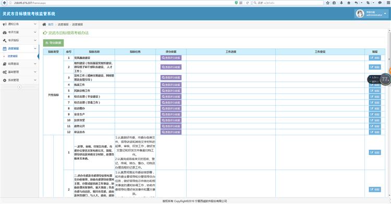Expand the first sidebar menu chevron

coord(35,24)
